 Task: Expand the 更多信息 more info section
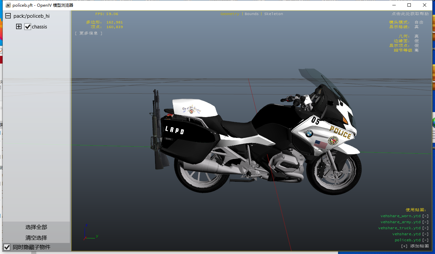coord(89,33)
